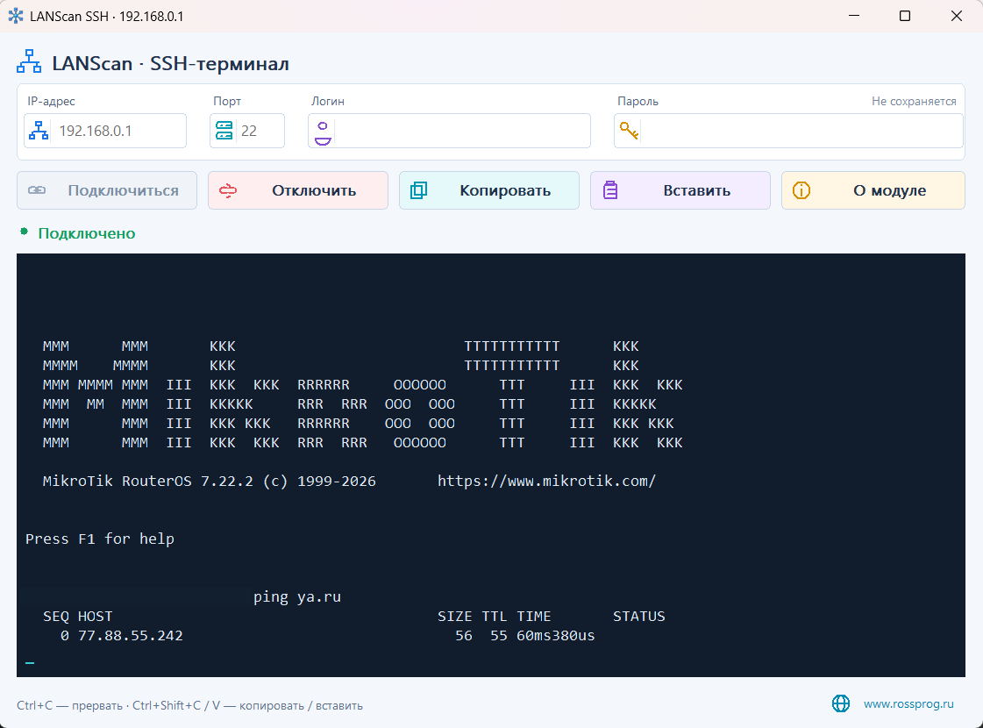The height and width of the screenshot is (728, 983).
Task: Click the snowflake app icon in title bar
Action: click(16, 16)
